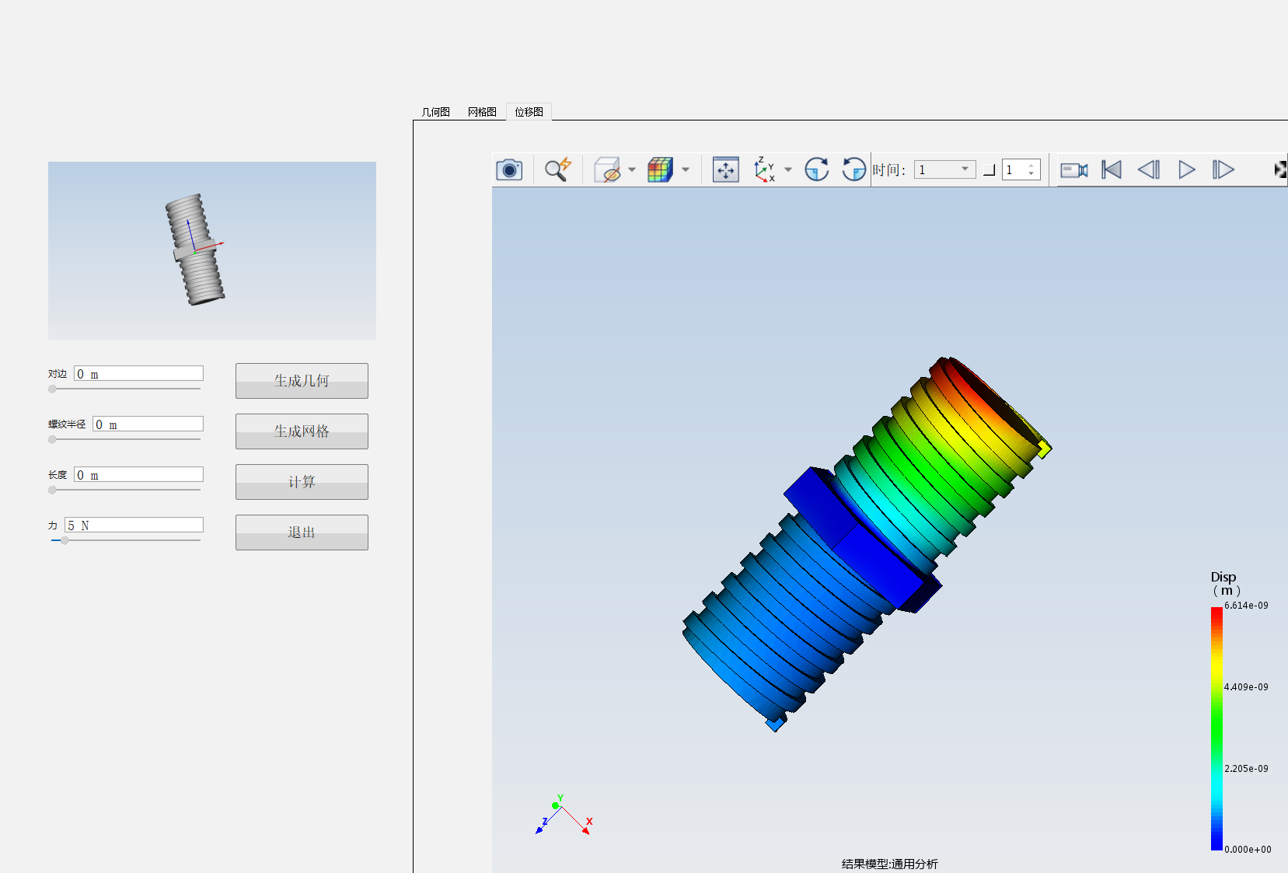Screen dimensions: 1288x873
Task: Click the Disp (m) legend title
Action: click(x=1225, y=584)
